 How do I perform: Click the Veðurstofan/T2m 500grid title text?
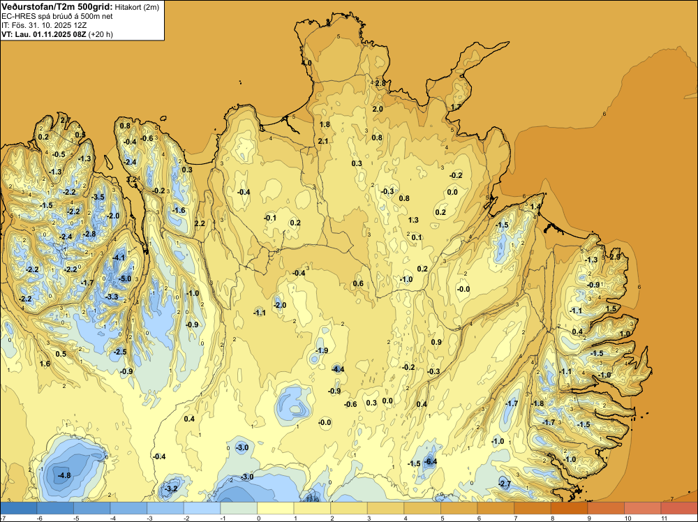coord(57,7)
